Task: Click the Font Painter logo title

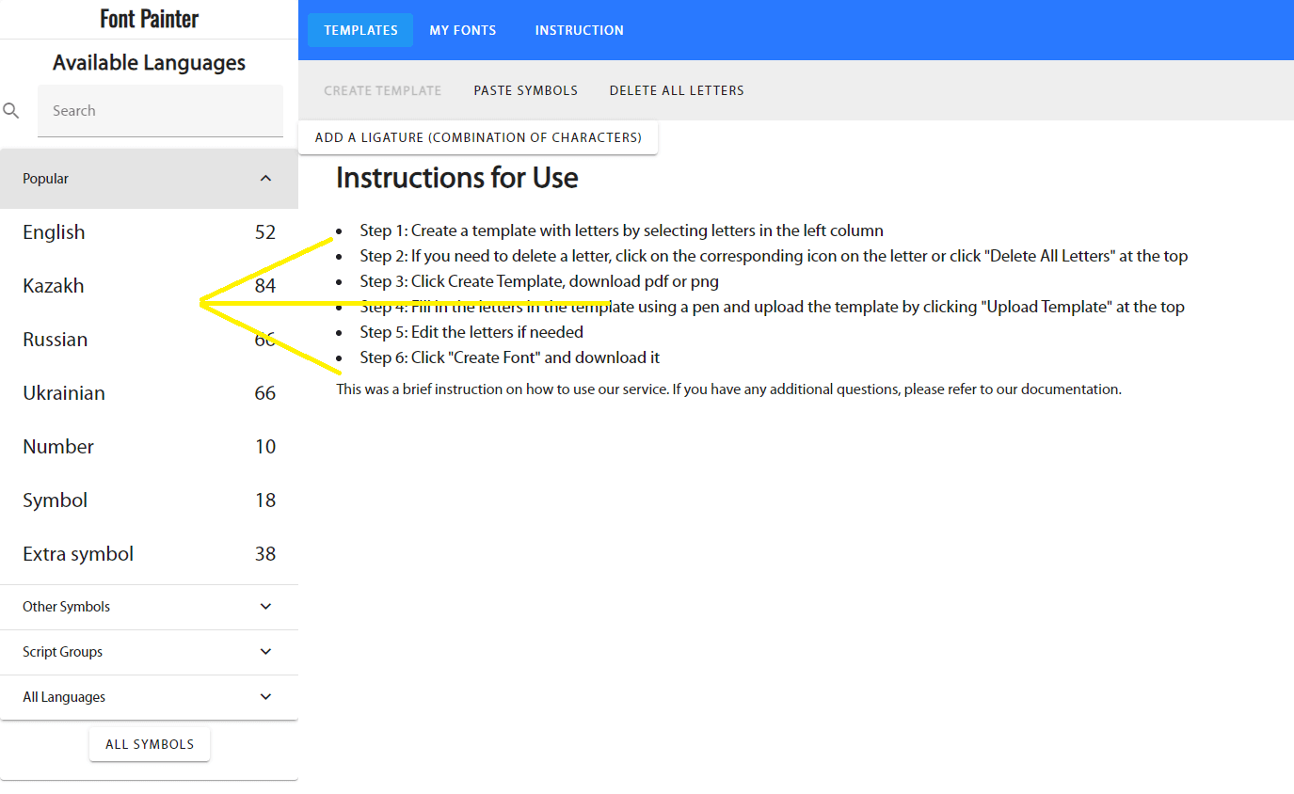Action: [x=150, y=18]
